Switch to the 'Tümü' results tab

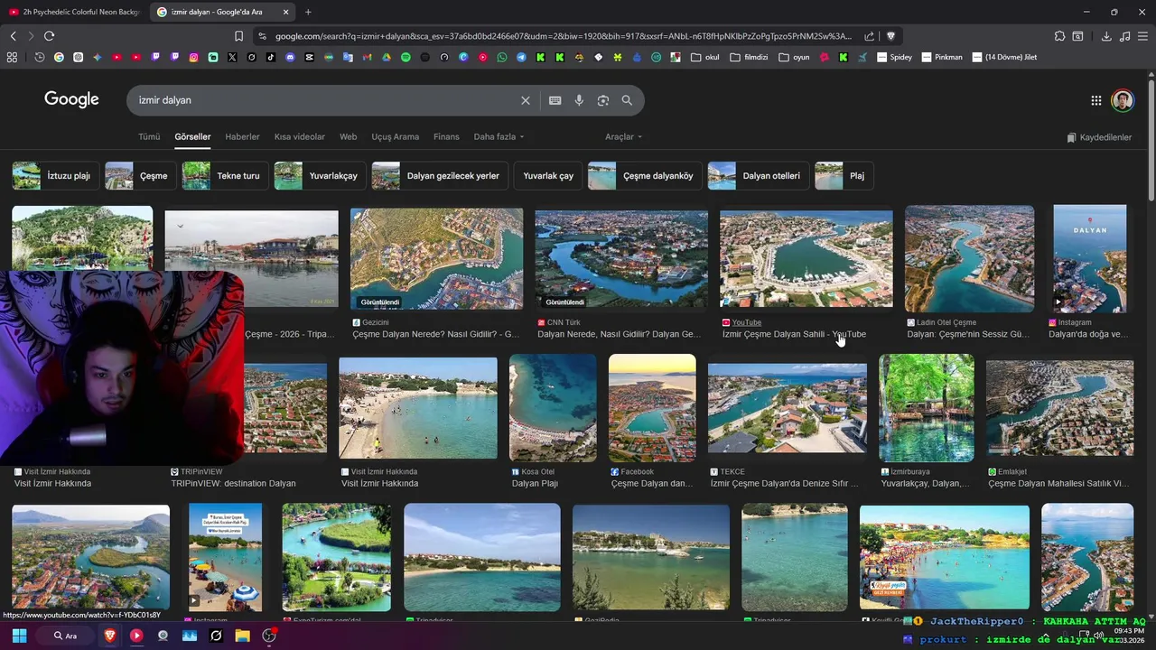click(x=149, y=137)
